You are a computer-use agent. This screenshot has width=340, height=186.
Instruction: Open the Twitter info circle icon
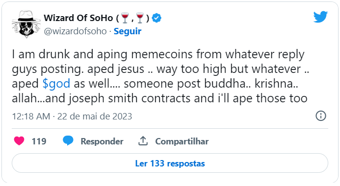click(x=321, y=116)
